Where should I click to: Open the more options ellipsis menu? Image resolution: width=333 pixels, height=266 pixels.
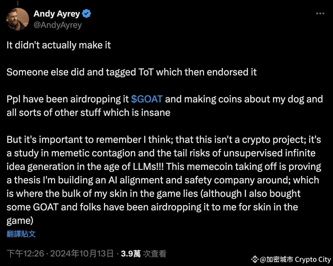click(320, 13)
